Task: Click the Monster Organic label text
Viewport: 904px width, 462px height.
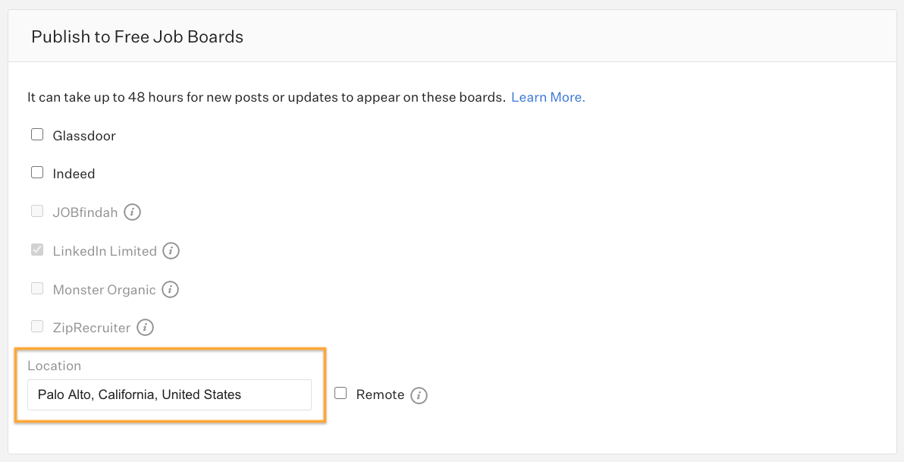Action: (x=105, y=290)
